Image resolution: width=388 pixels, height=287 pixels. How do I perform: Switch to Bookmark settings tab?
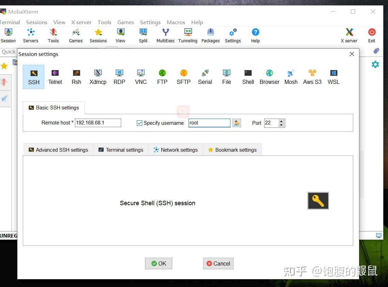coord(232,150)
